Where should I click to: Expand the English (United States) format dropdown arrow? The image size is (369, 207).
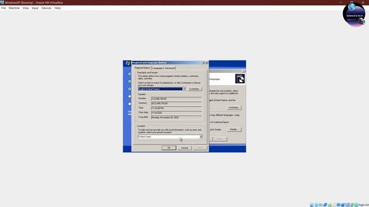[x=184, y=89]
